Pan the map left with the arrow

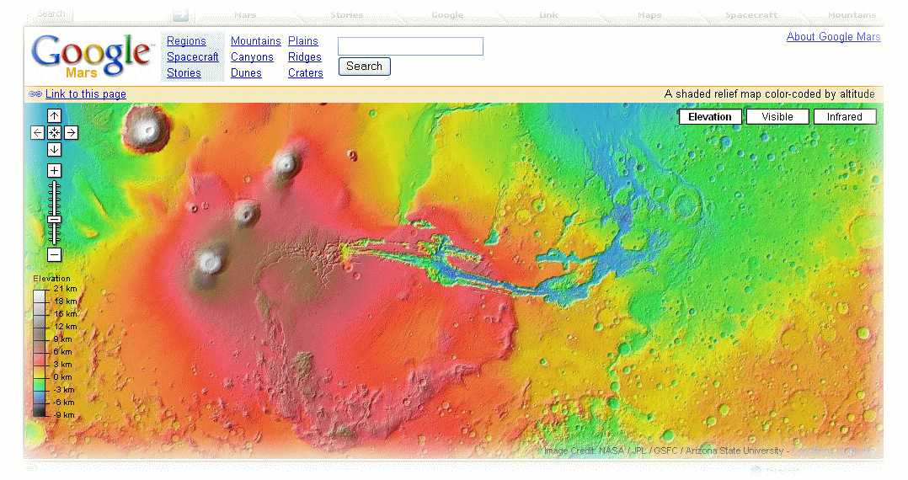tap(37, 132)
